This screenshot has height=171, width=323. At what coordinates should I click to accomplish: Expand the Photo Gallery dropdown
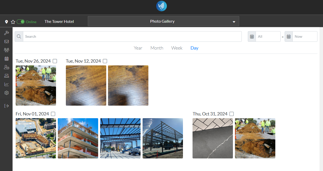pyautogui.click(x=164, y=21)
